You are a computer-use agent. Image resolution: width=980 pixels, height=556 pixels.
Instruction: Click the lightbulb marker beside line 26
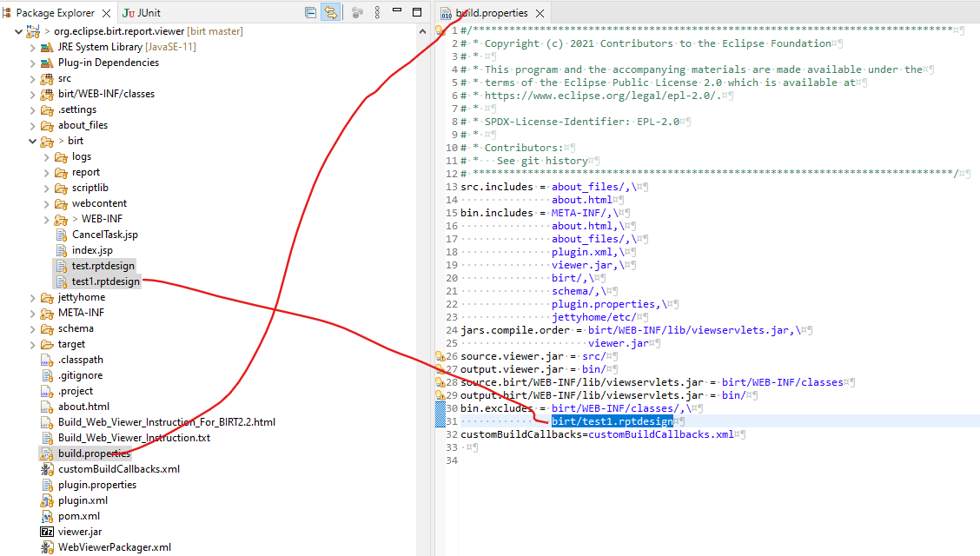coord(439,358)
